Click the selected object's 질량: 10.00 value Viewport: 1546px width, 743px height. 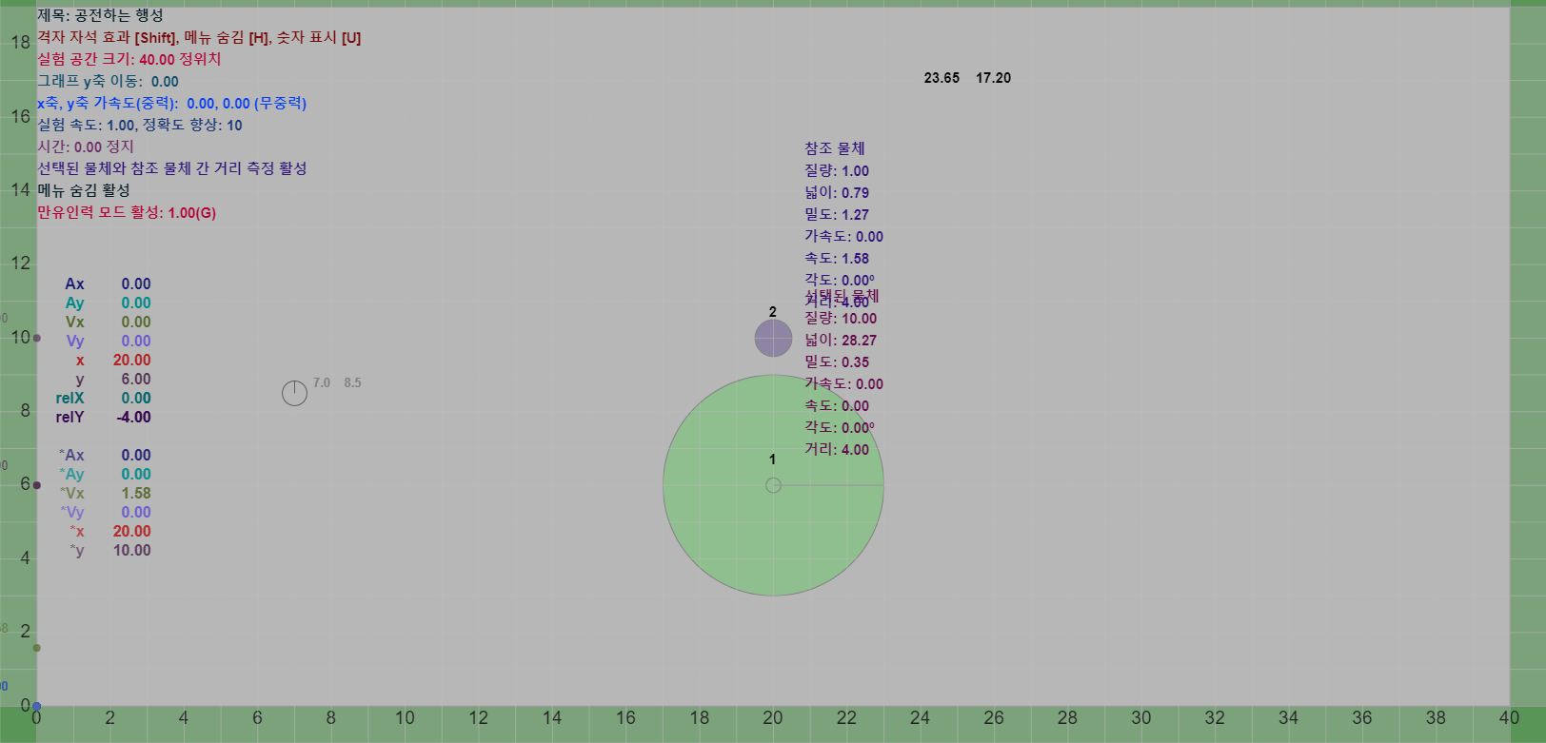(841, 318)
